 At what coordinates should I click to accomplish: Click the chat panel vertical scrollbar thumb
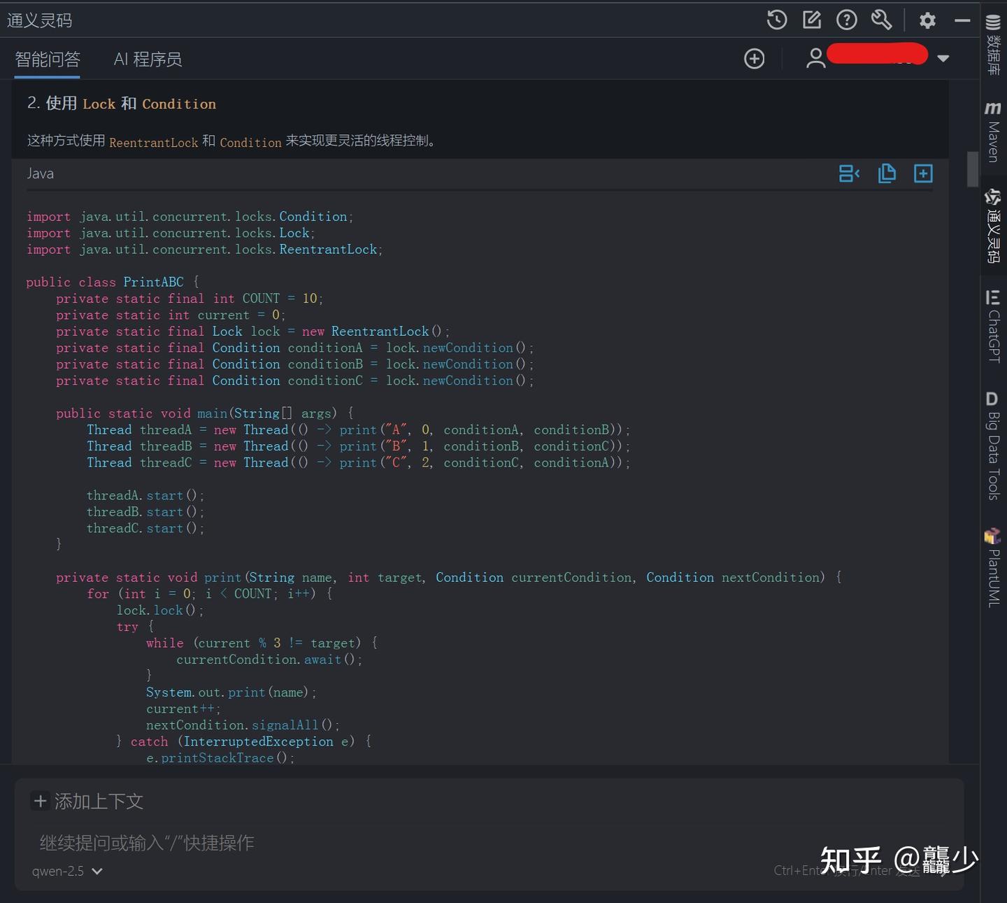pos(972,169)
